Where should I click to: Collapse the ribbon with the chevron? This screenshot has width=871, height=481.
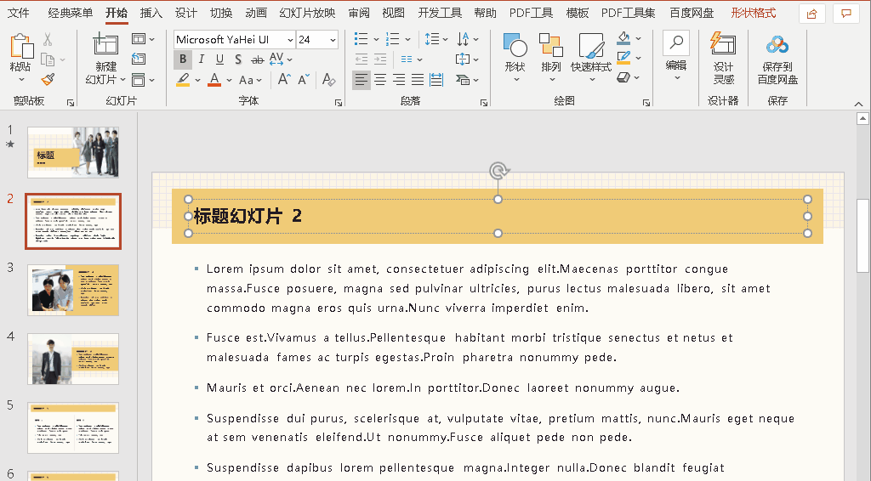[x=858, y=104]
